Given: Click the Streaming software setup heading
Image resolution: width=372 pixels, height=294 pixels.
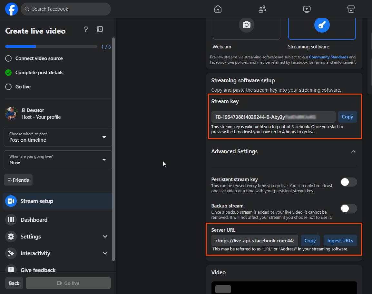Looking at the screenshot, I should (243, 80).
